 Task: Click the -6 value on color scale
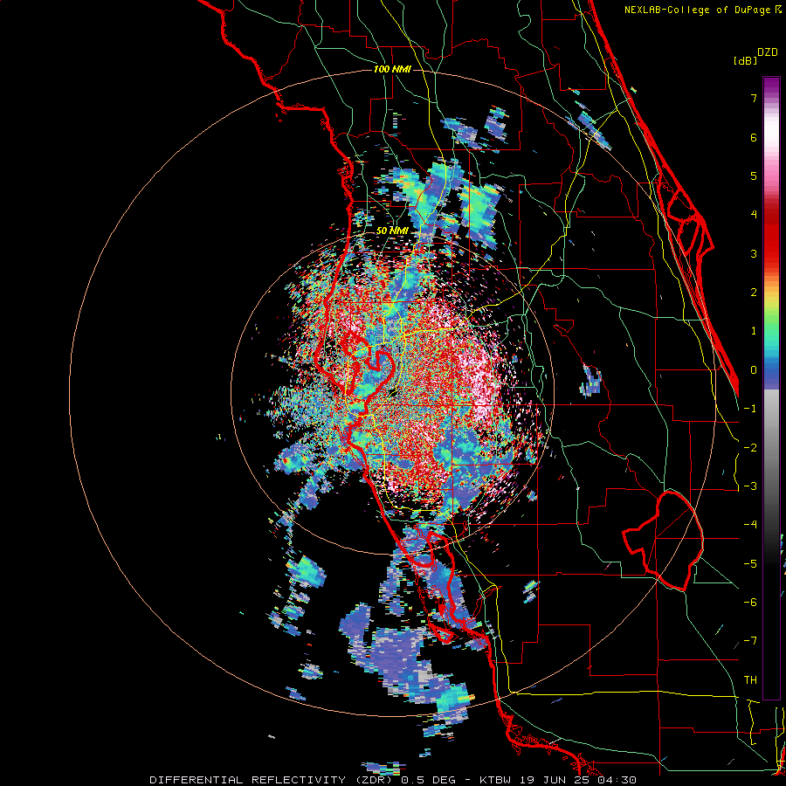[x=750, y=603]
